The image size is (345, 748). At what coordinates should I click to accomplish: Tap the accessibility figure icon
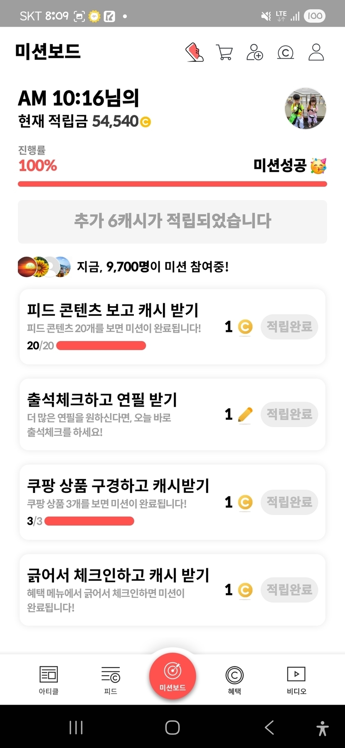(323, 728)
